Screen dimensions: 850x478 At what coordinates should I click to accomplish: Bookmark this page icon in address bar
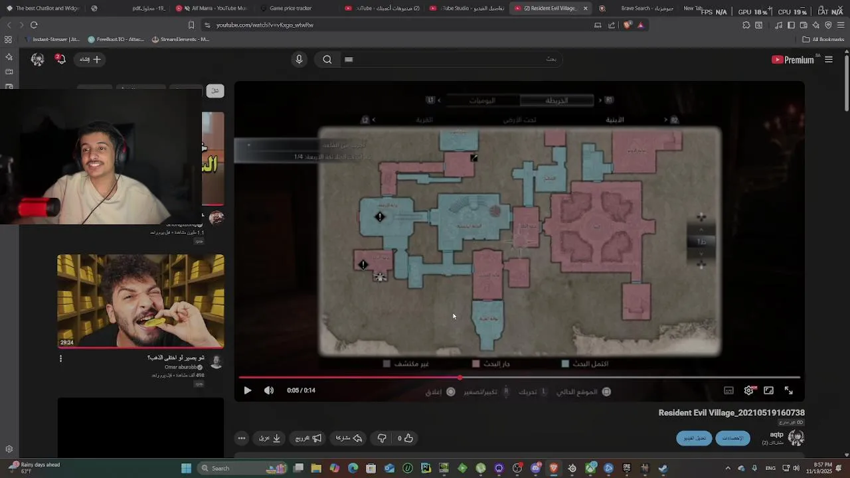191,25
